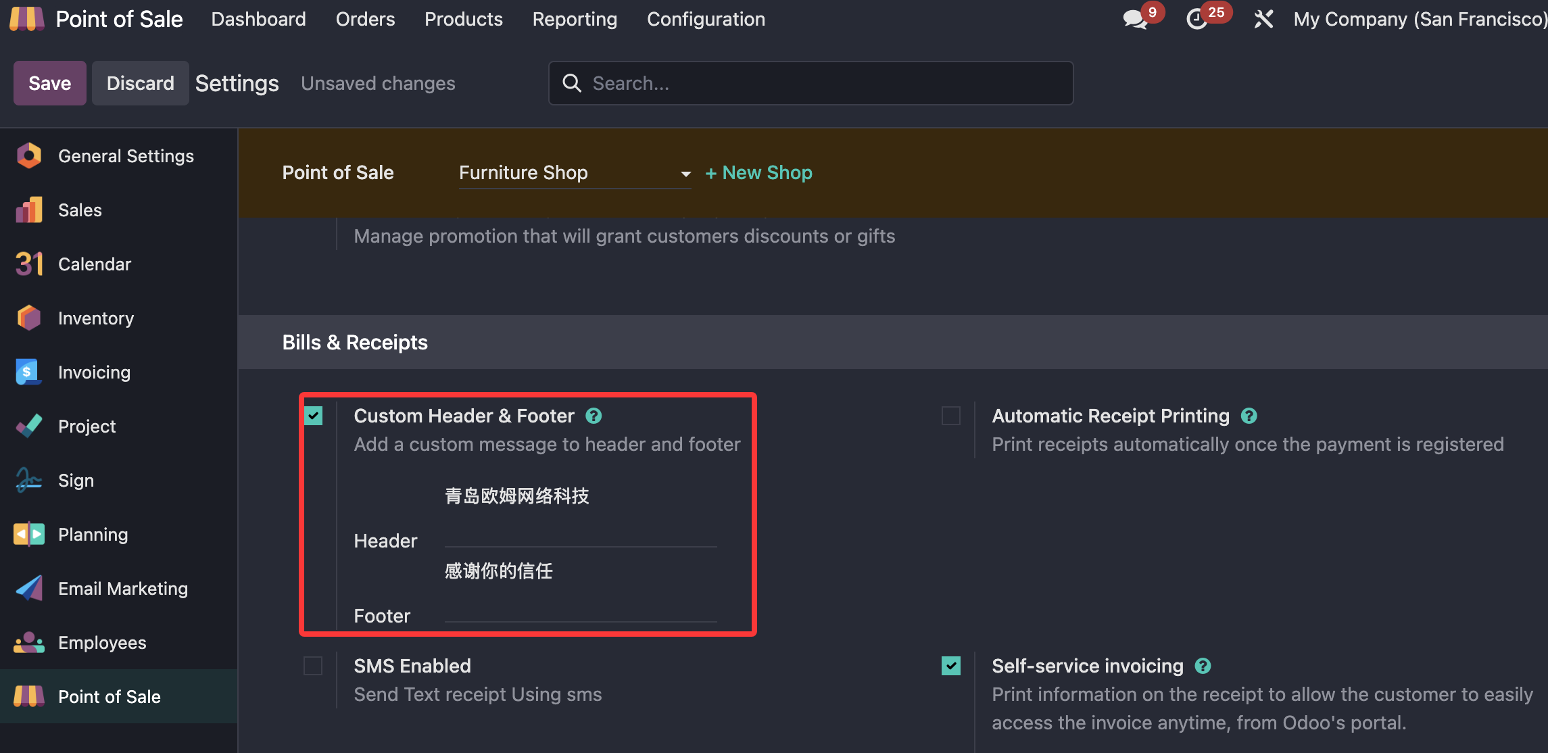Click the Save button
Image resolution: width=1548 pixels, height=753 pixels.
[x=49, y=83]
